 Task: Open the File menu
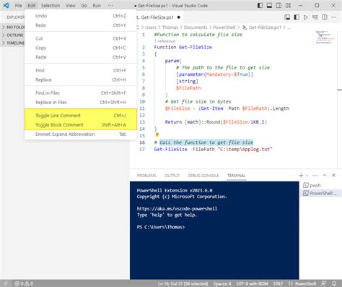(18, 5)
